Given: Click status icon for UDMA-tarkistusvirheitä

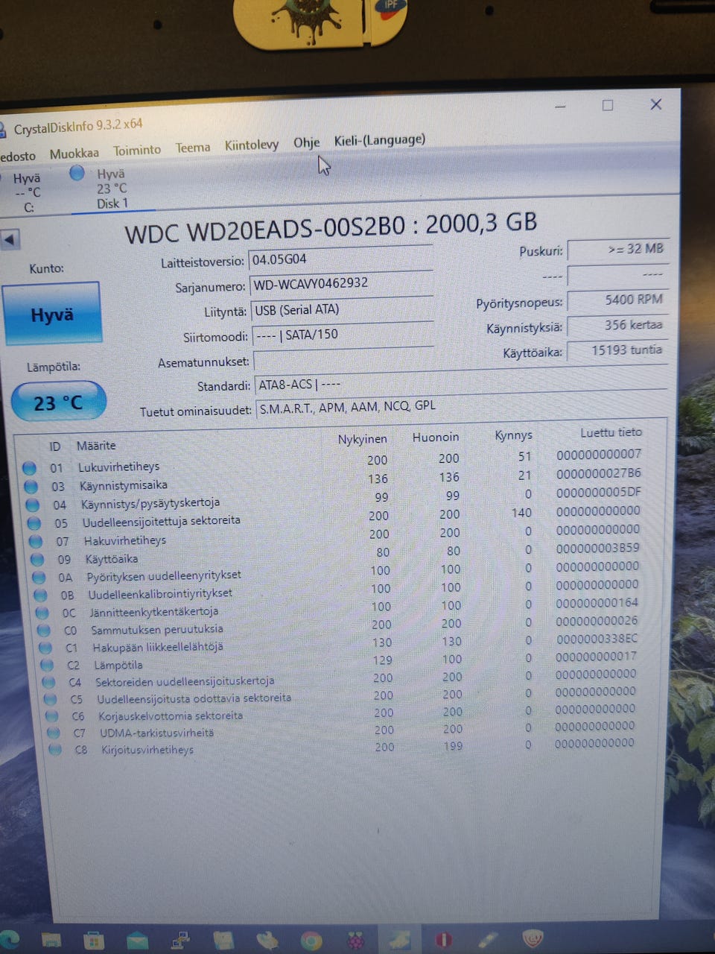Looking at the screenshot, I should tap(54, 733).
